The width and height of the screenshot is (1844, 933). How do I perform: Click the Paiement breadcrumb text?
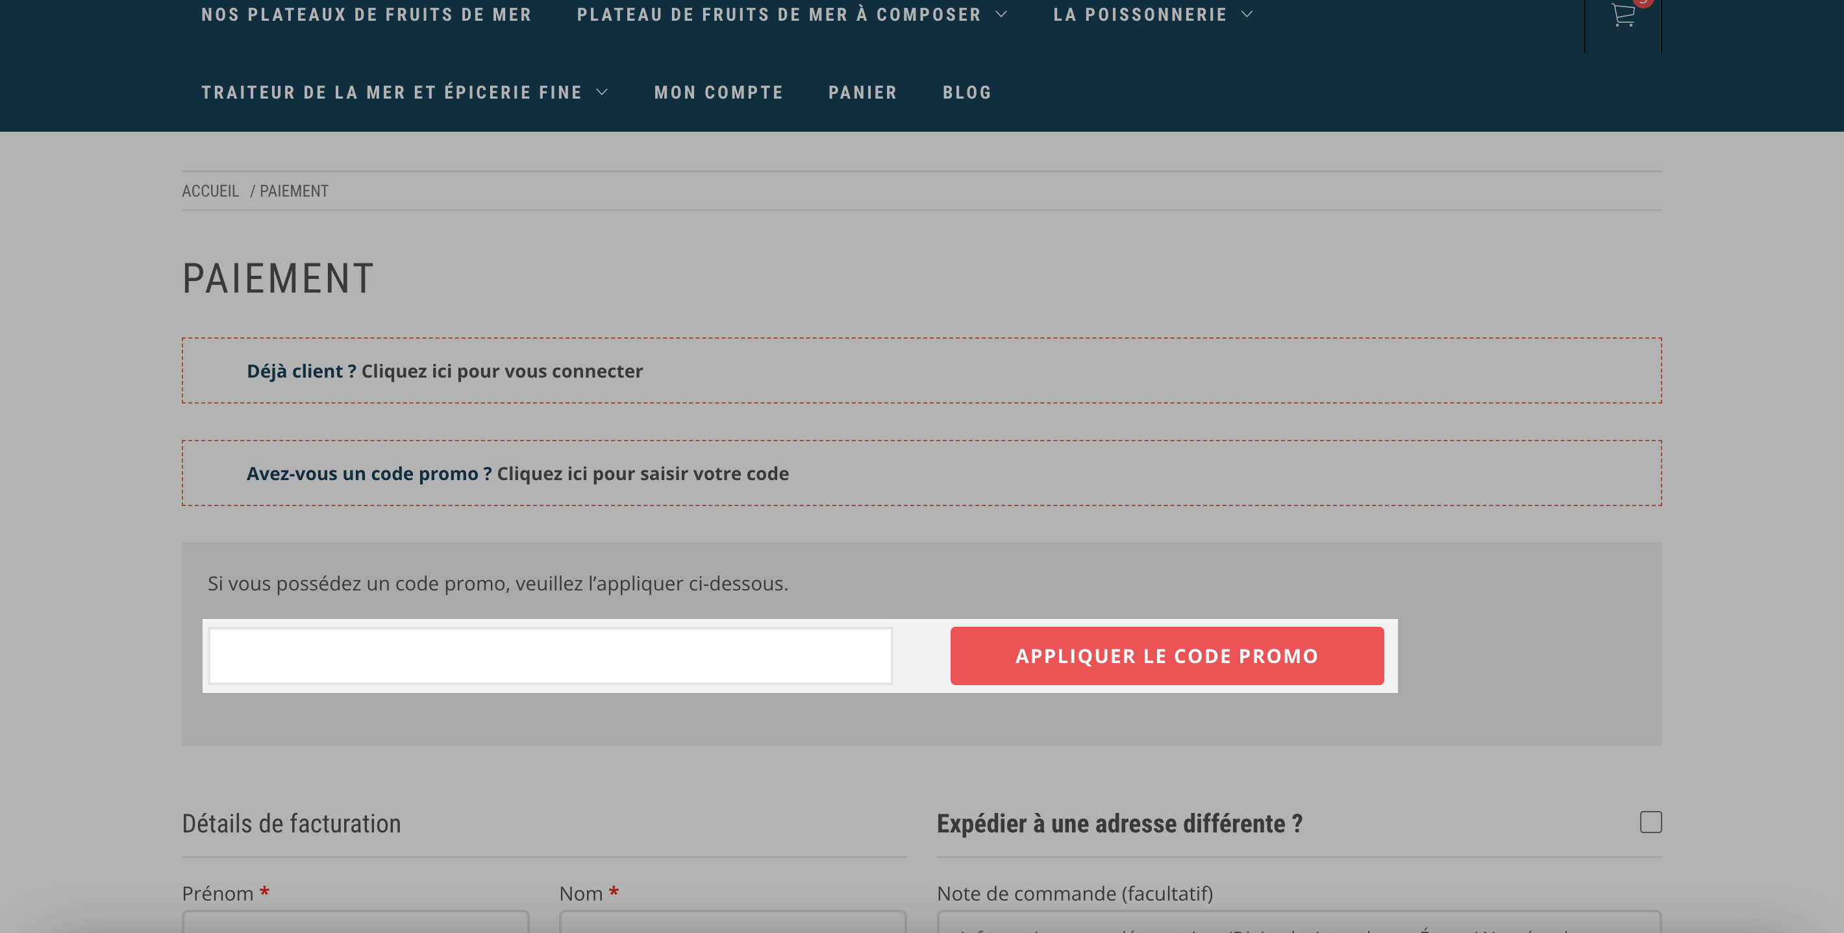(x=293, y=191)
